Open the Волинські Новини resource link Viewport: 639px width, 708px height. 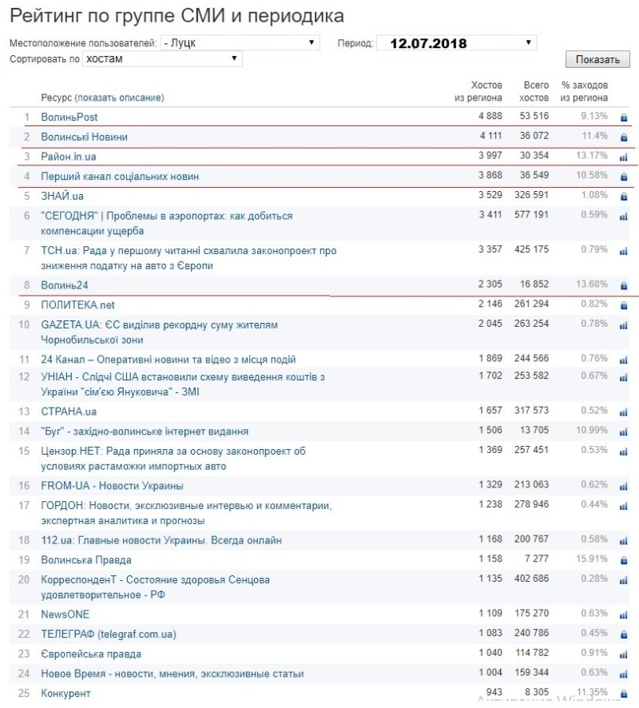pos(84,137)
